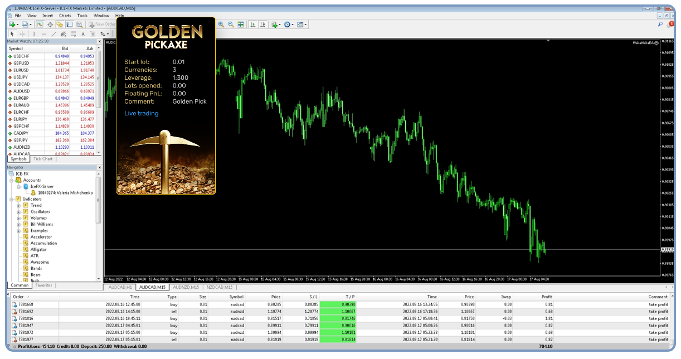Toggle the Auto Scroll chart icon
The height and width of the screenshot is (359, 681).
pos(253,25)
